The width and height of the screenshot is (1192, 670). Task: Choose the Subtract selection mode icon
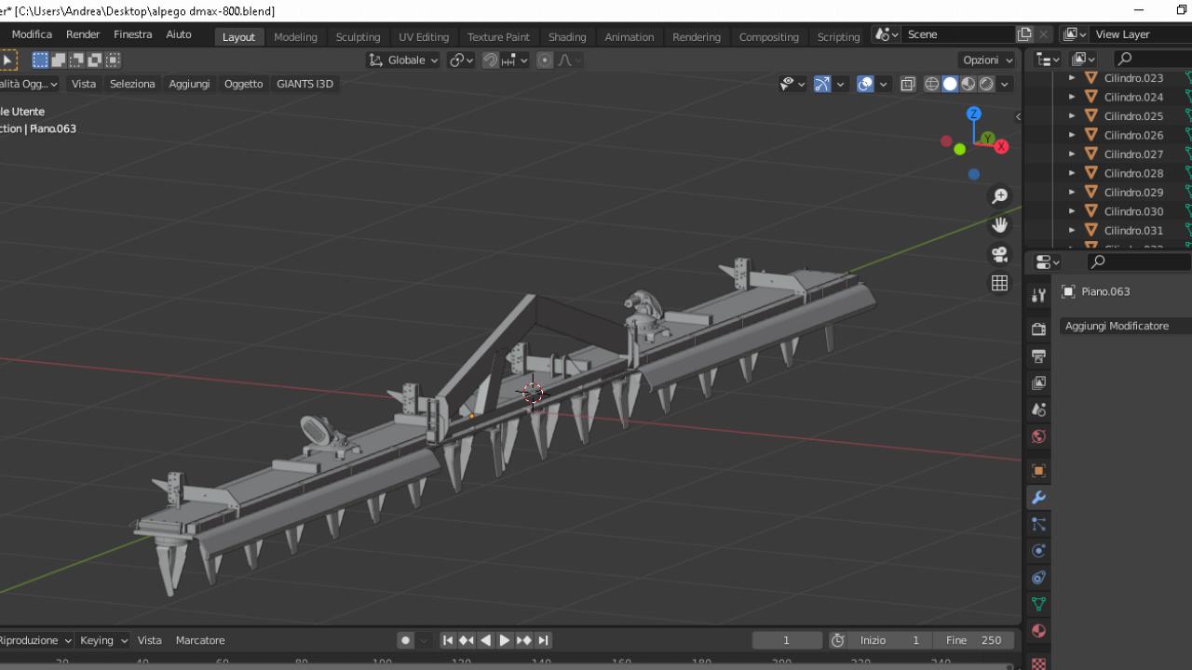click(76, 60)
